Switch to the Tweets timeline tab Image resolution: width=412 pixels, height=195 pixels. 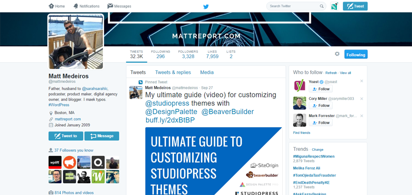point(138,72)
